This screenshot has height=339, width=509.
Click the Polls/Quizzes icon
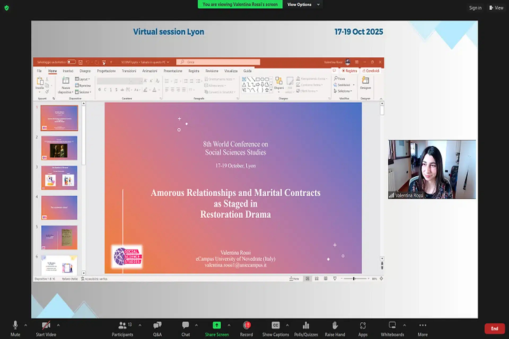(x=306, y=328)
